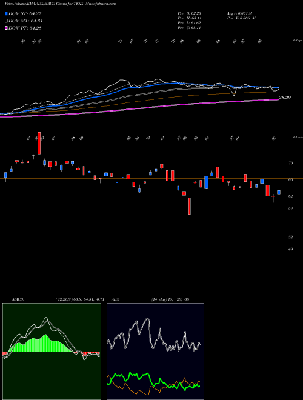The width and height of the screenshot is (303, 400).
Task: Select the lowest red candlestick below 62 line
Action: tap(190, 206)
